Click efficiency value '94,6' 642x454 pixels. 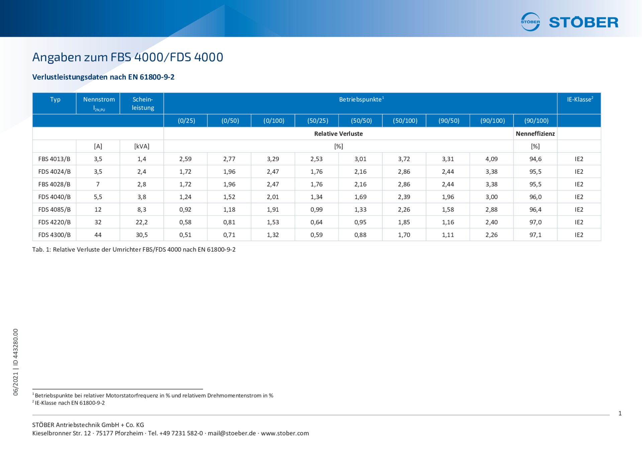click(x=535, y=159)
